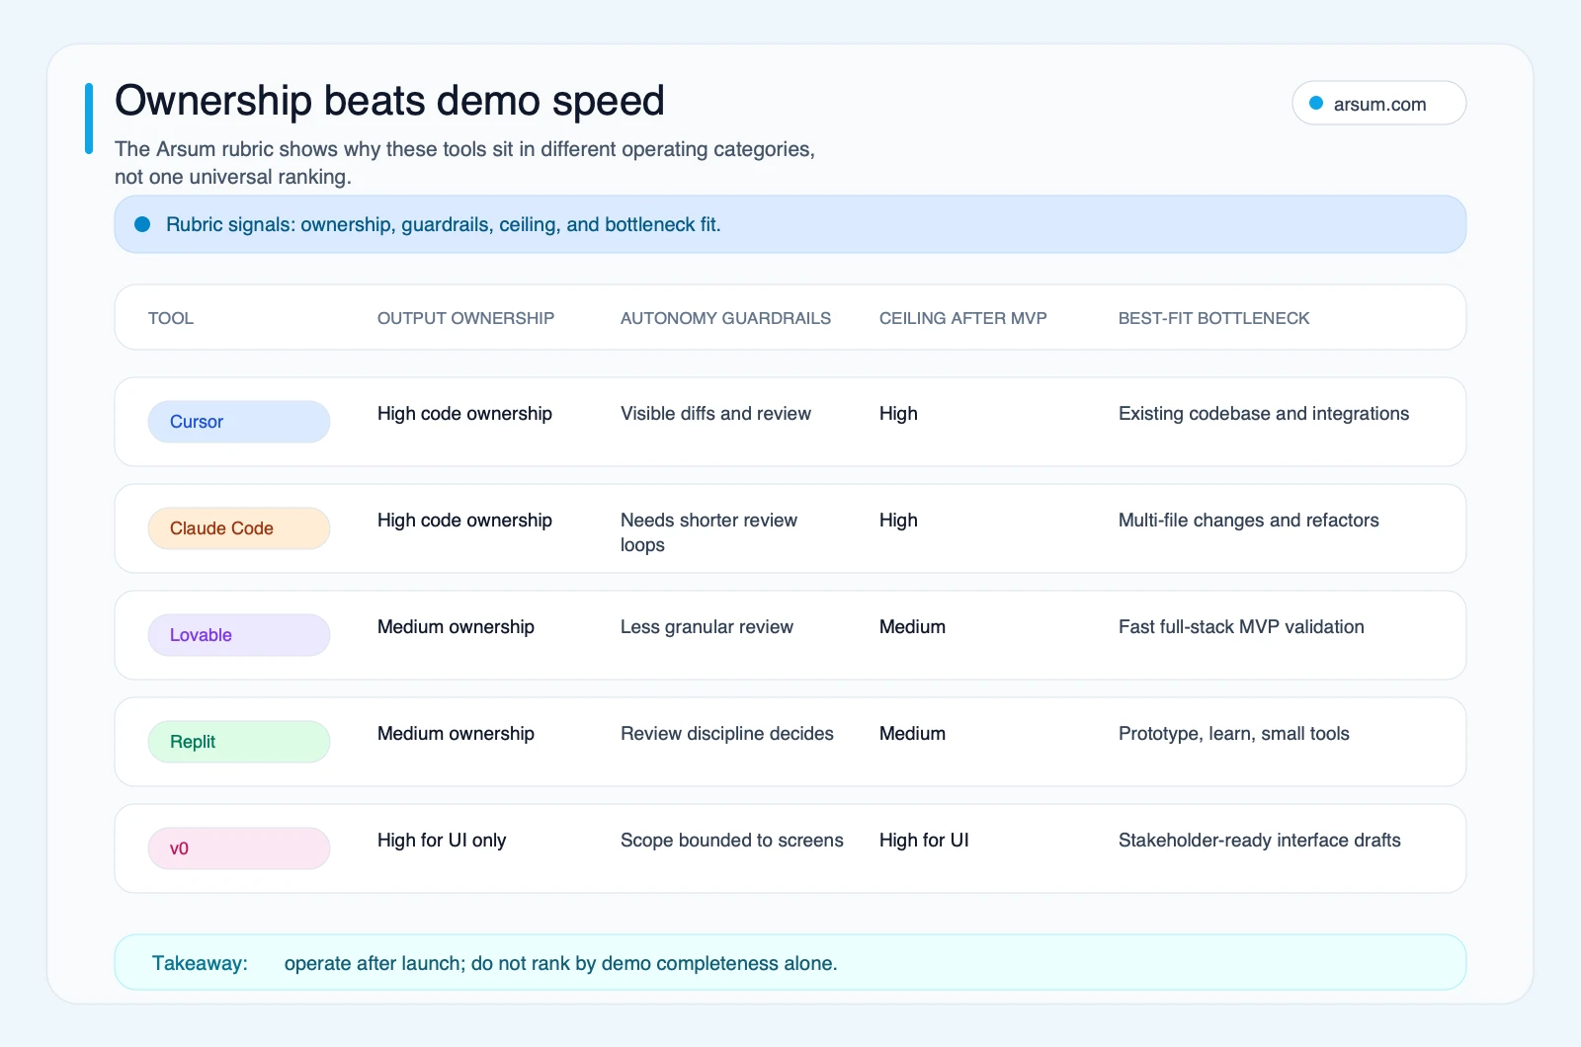Click the TOOL column header
Image resolution: width=1581 pixels, height=1047 pixels.
click(x=171, y=318)
